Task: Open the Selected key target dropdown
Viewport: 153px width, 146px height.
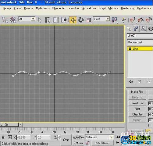Action: coord(99,137)
